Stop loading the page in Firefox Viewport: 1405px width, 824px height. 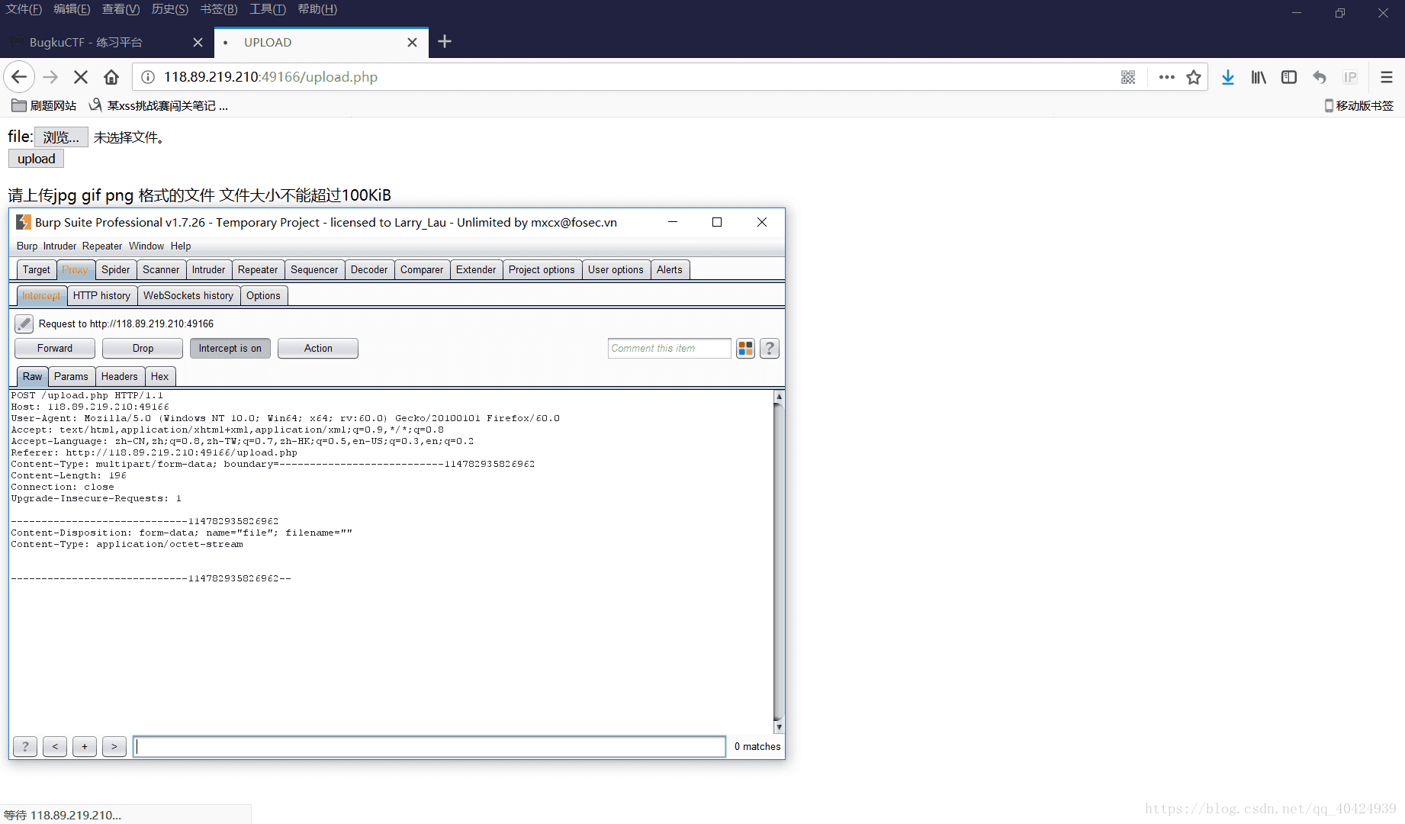coord(81,77)
